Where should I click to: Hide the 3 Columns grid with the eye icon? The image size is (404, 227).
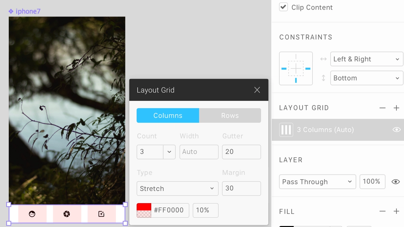[x=396, y=129]
